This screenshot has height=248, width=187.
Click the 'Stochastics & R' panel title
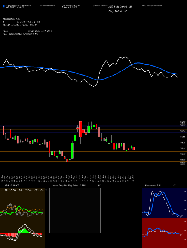(x=153, y=186)
